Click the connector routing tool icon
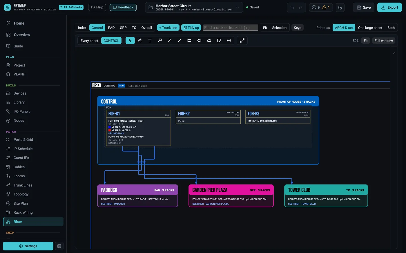 click(242, 41)
